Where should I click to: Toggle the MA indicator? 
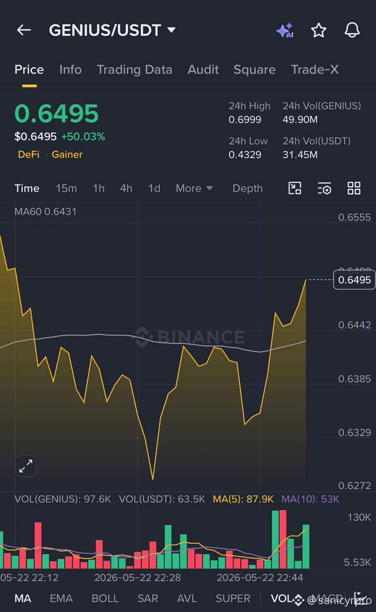[23, 598]
